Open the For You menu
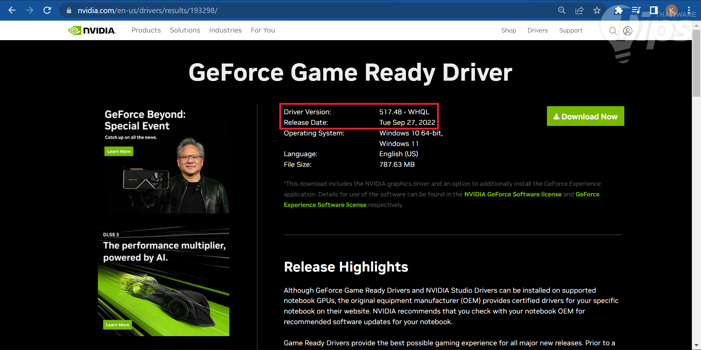The image size is (701, 350). pyautogui.click(x=263, y=30)
